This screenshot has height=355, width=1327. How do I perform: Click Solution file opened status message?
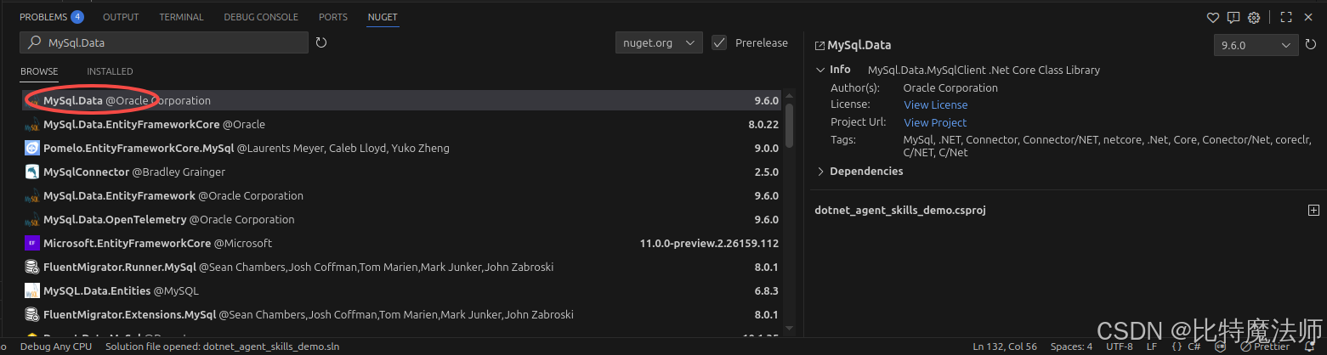222,347
